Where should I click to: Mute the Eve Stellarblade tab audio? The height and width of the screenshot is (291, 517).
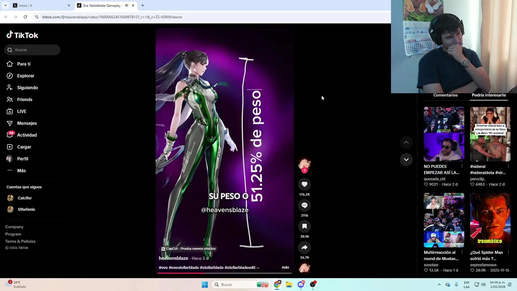[x=126, y=6]
